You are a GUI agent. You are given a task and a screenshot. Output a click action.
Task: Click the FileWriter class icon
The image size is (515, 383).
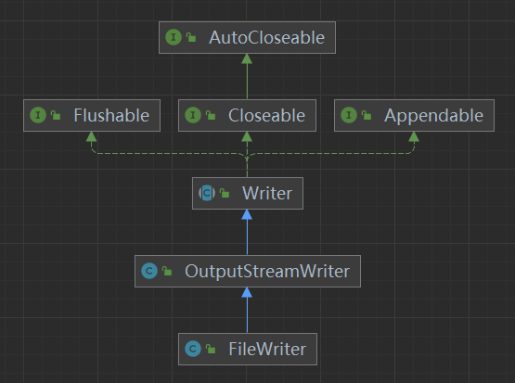(193, 349)
